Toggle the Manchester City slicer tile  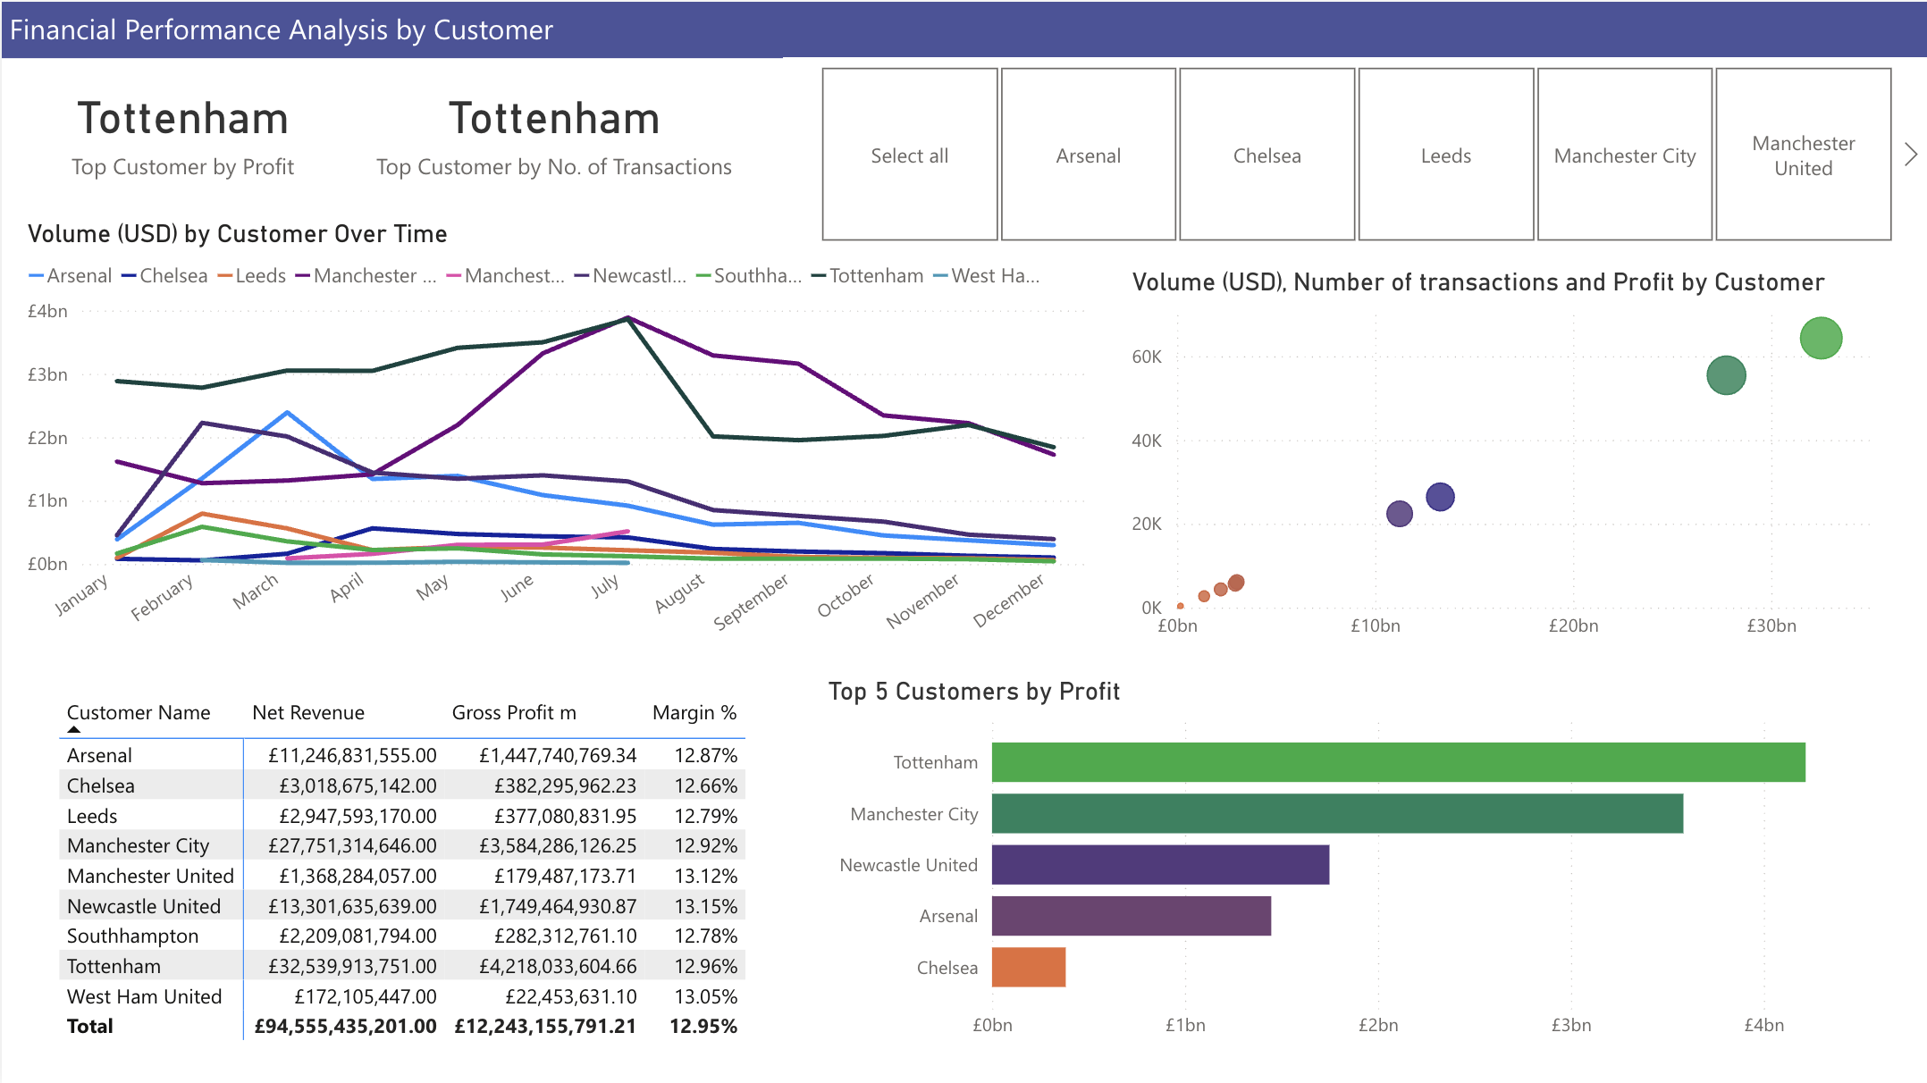(1624, 155)
